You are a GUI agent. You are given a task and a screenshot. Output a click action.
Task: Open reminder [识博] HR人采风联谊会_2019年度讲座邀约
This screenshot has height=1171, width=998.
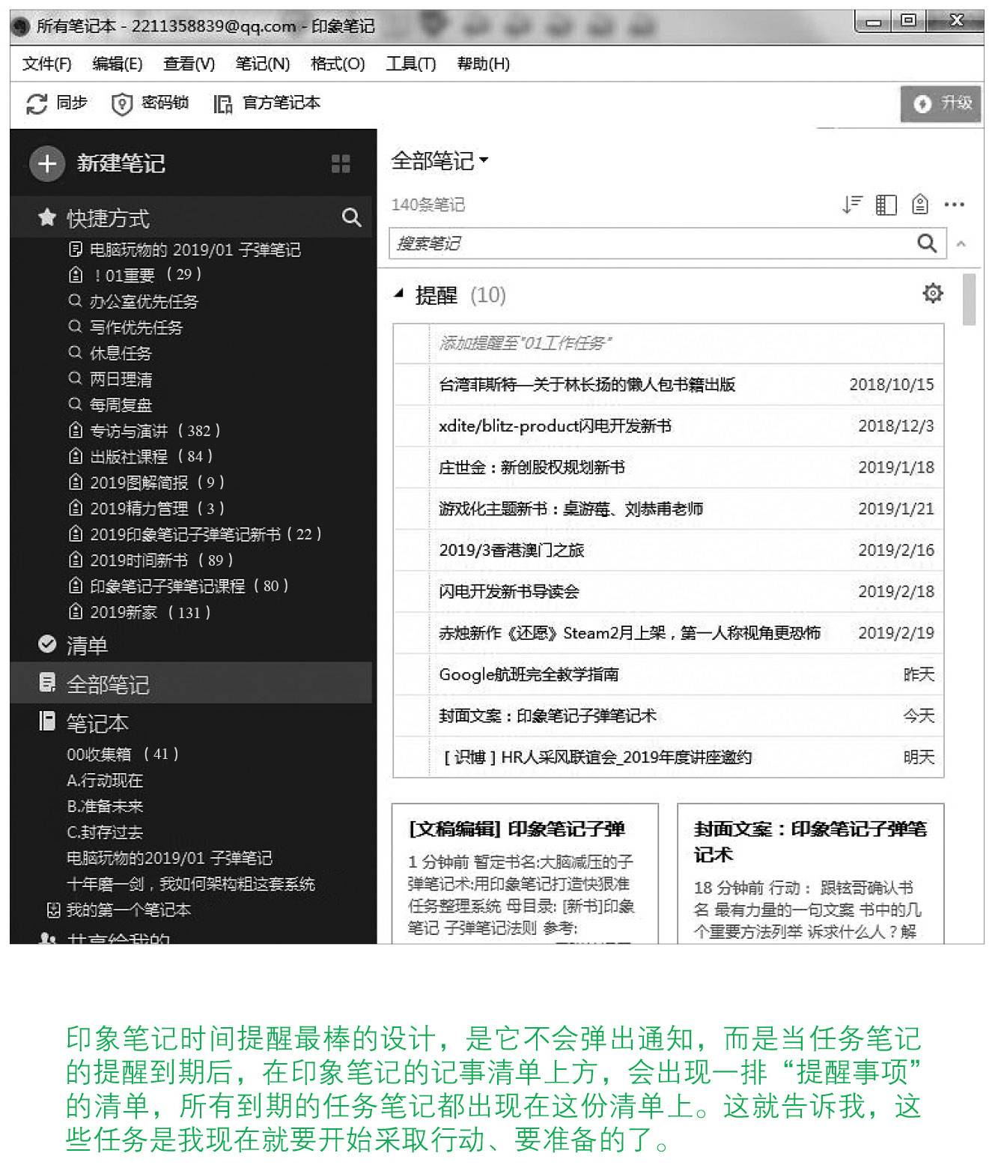tap(669, 757)
